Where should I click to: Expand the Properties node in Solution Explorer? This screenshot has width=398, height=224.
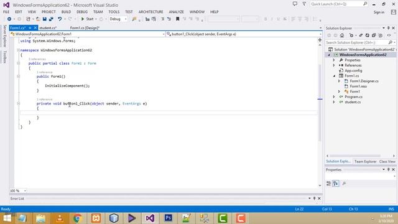click(x=334, y=60)
